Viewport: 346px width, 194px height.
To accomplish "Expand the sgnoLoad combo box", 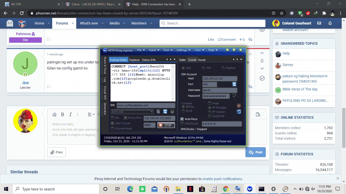I will click(x=152, y=112).
